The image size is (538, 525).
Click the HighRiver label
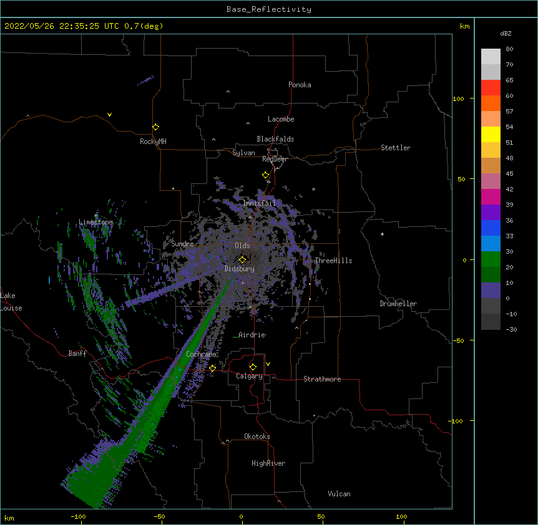pyautogui.click(x=268, y=463)
